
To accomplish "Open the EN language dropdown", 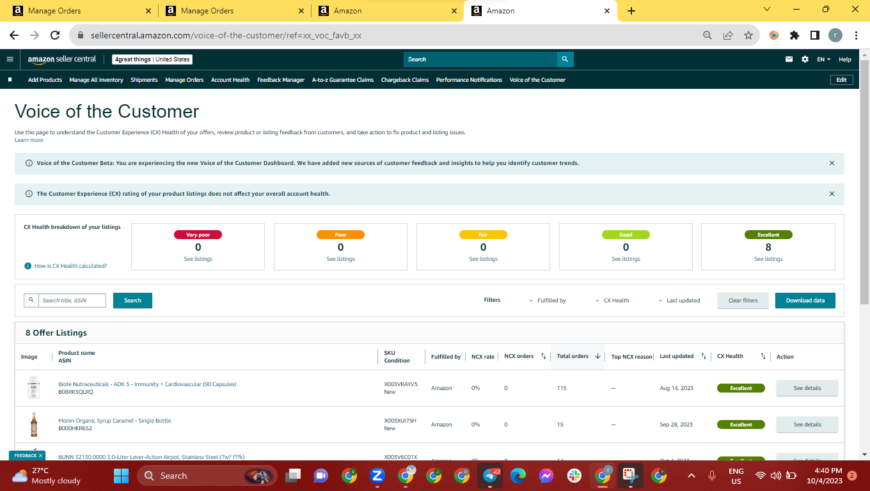I will [824, 59].
